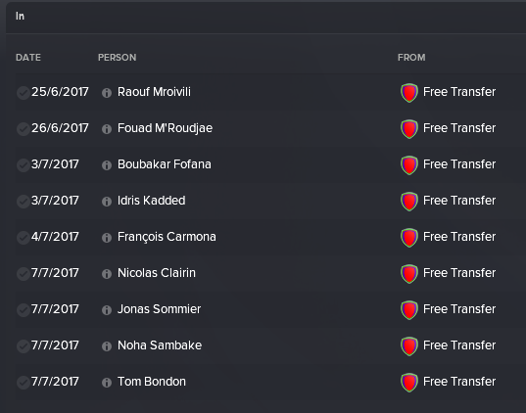Open Noha Sambake's player profile
526x413 pixels.
click(160, 345)
